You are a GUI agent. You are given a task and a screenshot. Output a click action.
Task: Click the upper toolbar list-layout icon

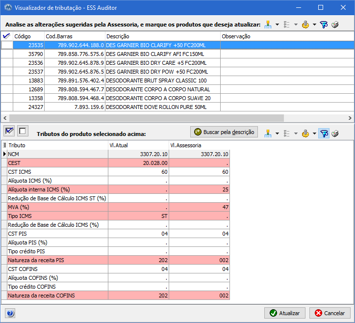coord(287,25)
